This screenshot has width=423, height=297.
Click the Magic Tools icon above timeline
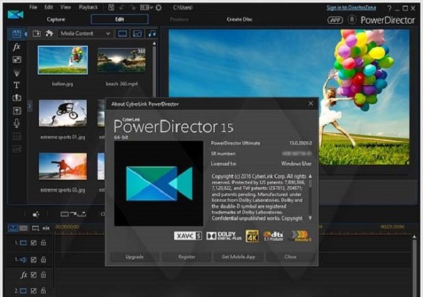point(36,215)
